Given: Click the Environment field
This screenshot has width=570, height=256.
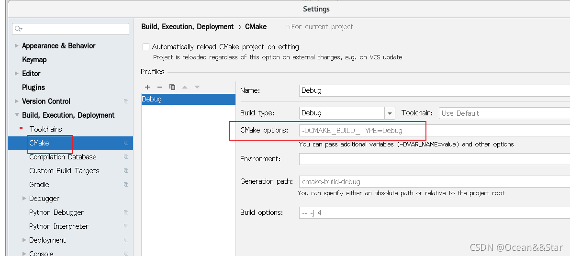Looking at the screenshot, I should (x=435, y=159).
